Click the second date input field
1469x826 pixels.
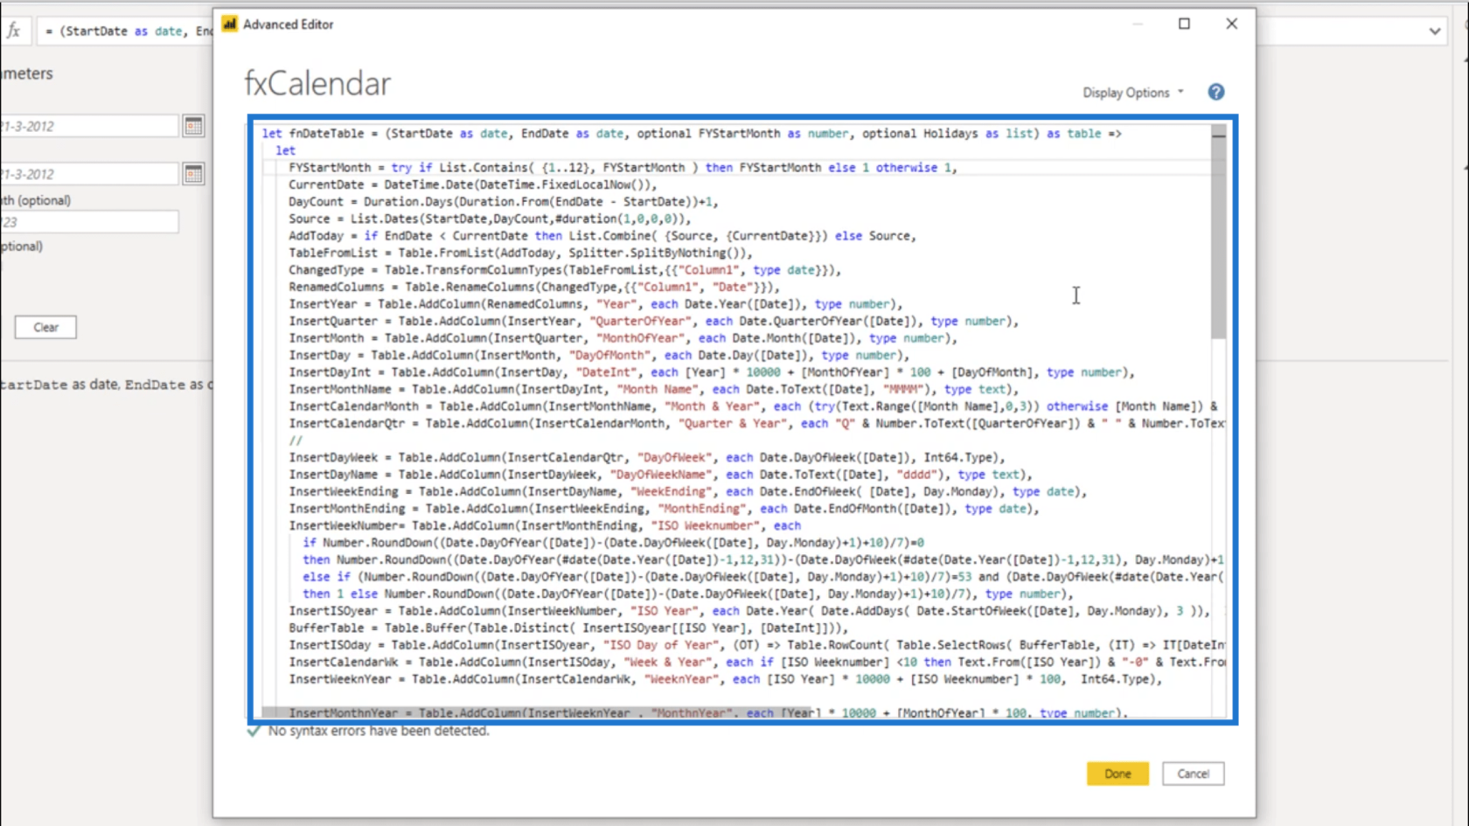point(87,174)
